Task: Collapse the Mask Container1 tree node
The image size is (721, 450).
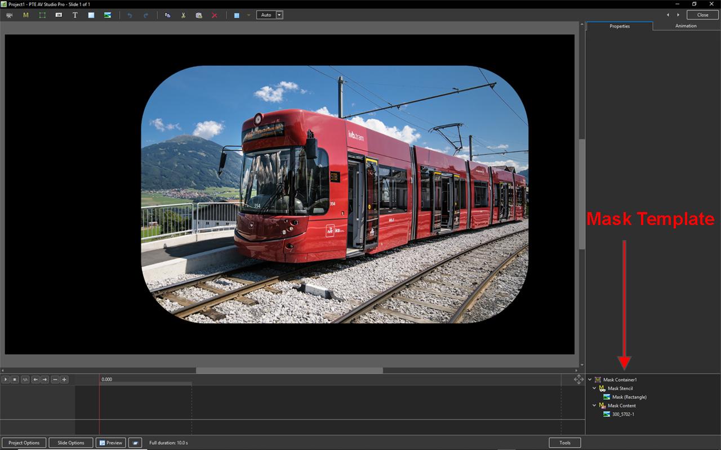Action: (x=590, y=380)
